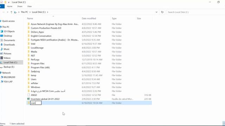
Task: Click the Azure Network Engineer folder icon
Action: tap(28, 24)
